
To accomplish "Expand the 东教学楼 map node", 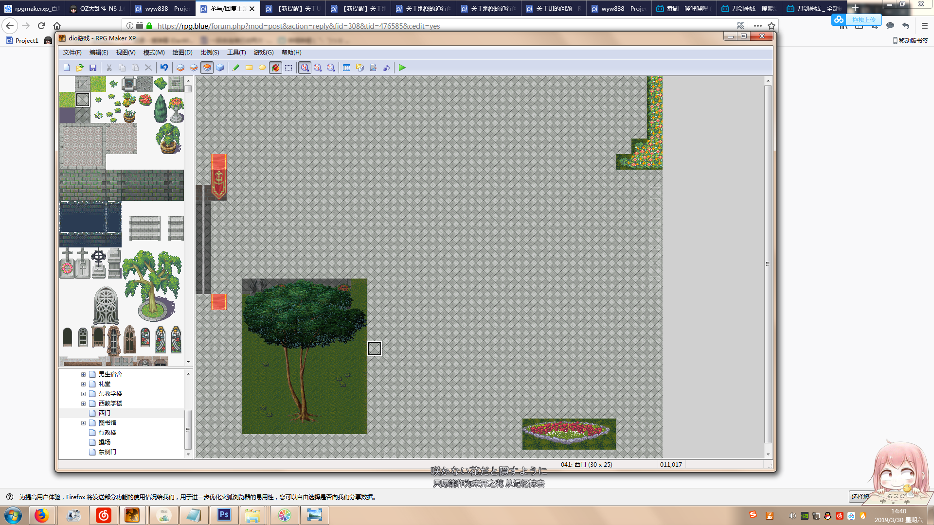I will coord(83,394).
